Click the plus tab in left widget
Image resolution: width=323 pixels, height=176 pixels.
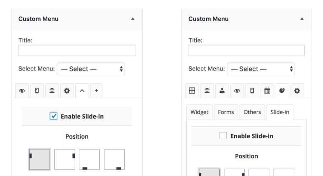coord(96,91)
